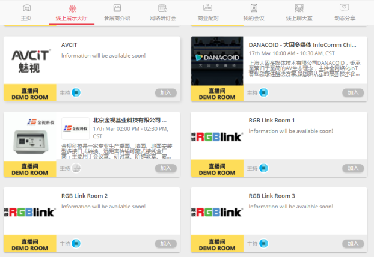Click the DANACOID room host avatar icon

point(263,92)
